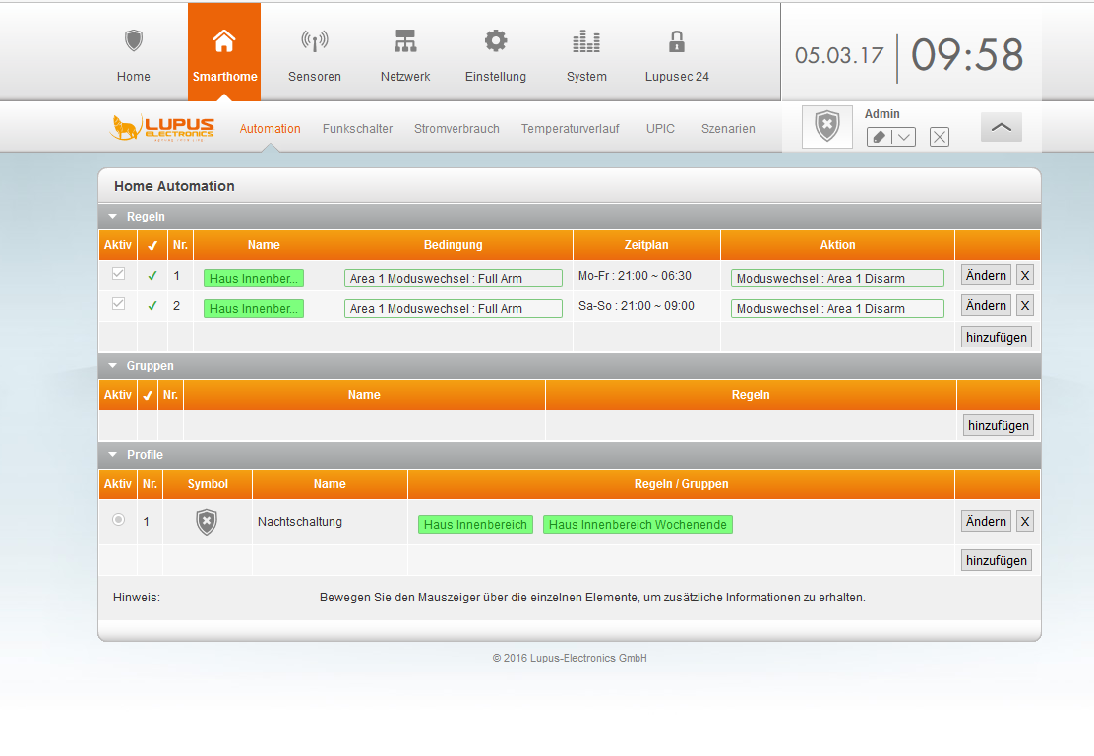Toggle Aktiv checkbox for rule 1

[x=118, y=275]
